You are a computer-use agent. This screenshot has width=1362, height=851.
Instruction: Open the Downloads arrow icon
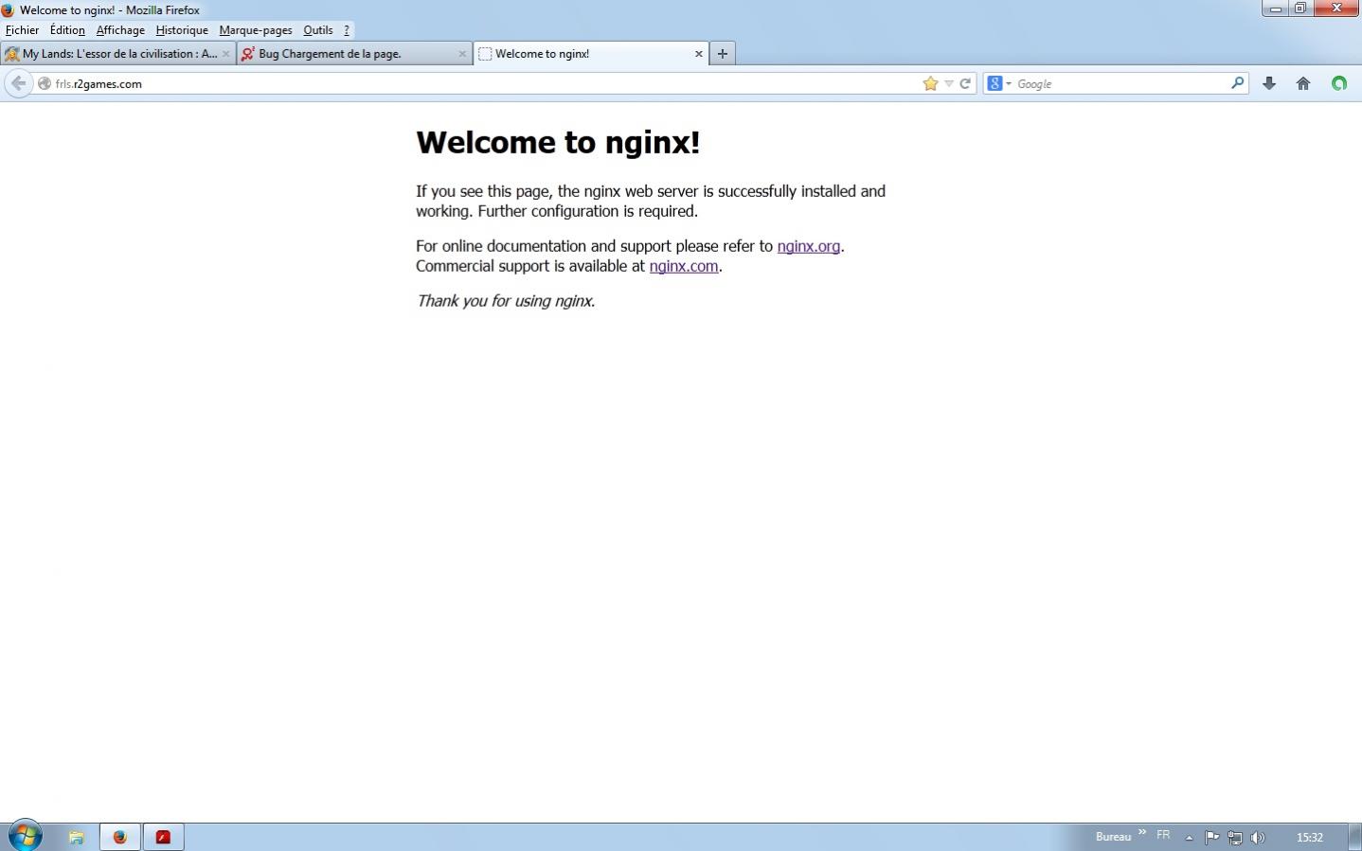[x=1269, y=83]
